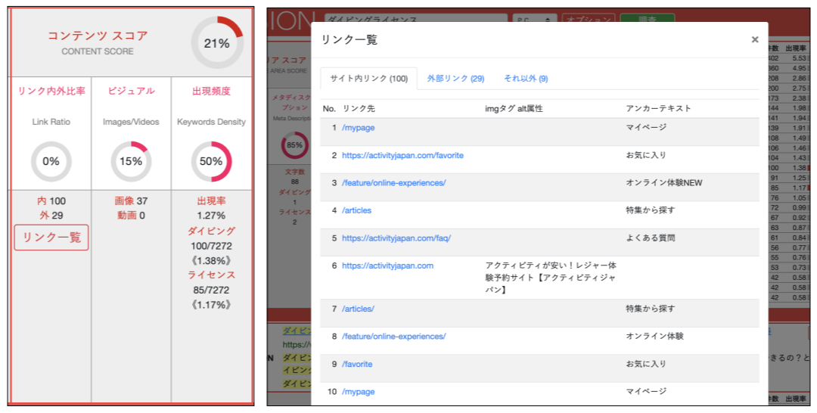Click the 0% Link Ratio gauge

(51, 161)
